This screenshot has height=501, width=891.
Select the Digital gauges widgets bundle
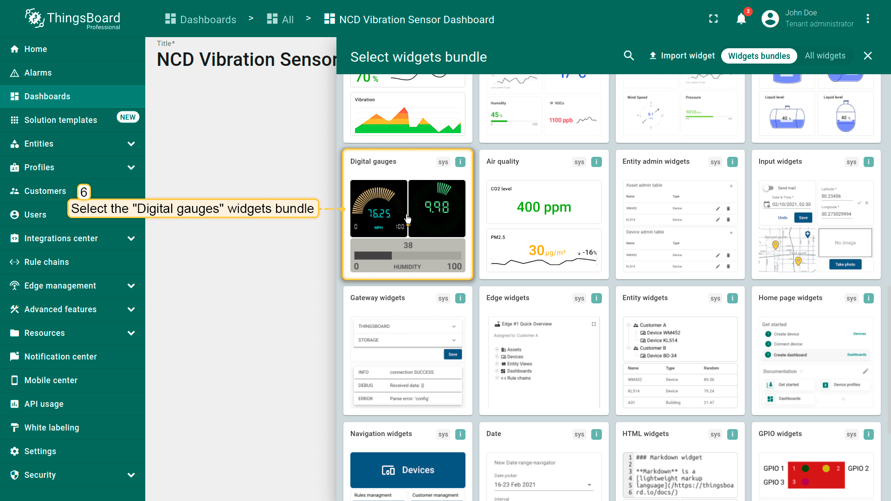pos(407,214)
